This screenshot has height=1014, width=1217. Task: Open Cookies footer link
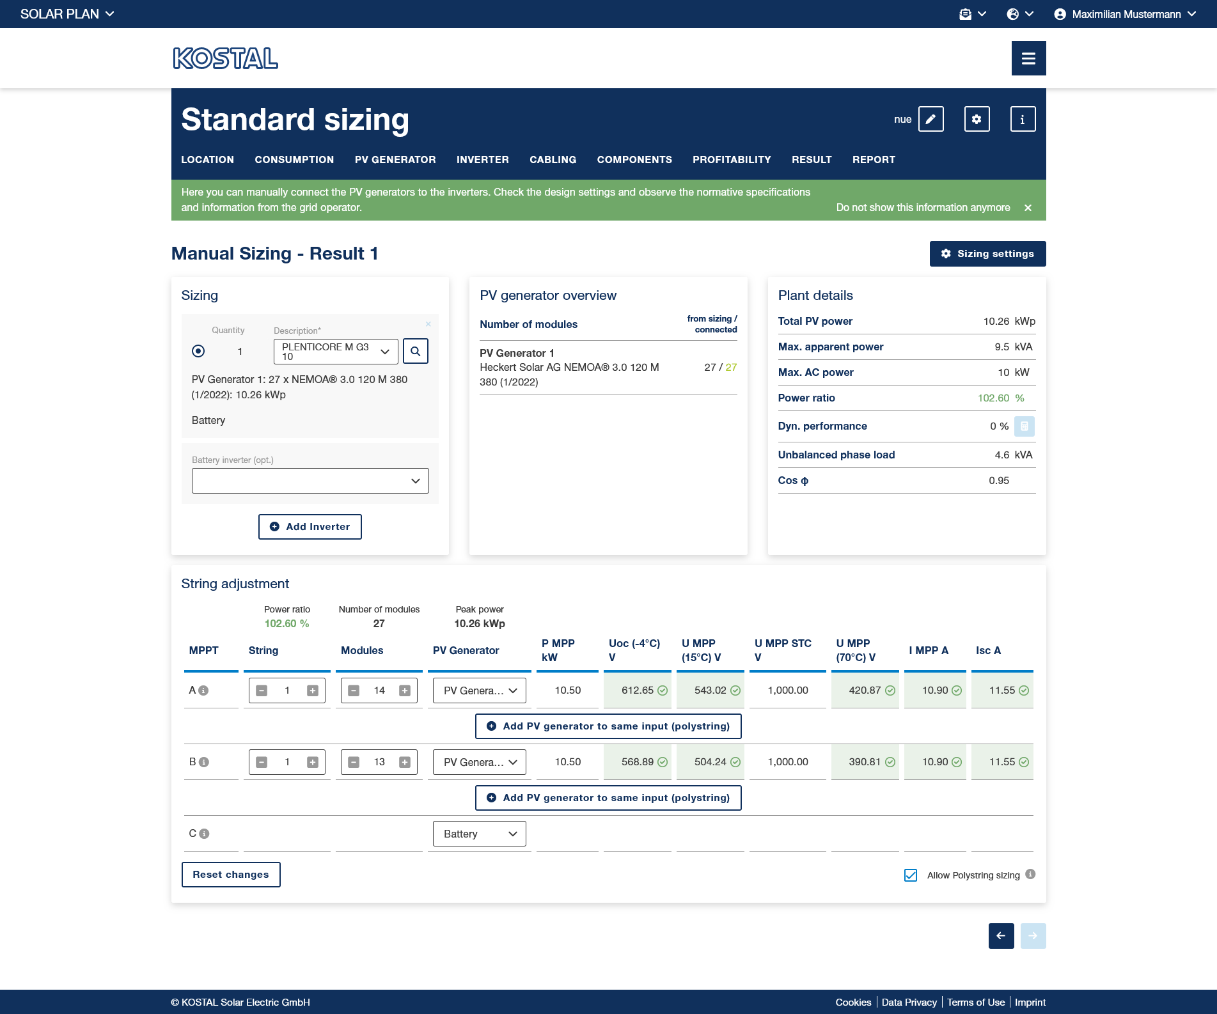[x=853, y=1002]
